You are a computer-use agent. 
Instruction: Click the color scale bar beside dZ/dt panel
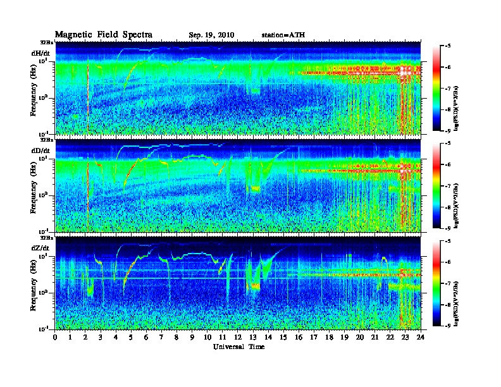(x=436, y=283)
